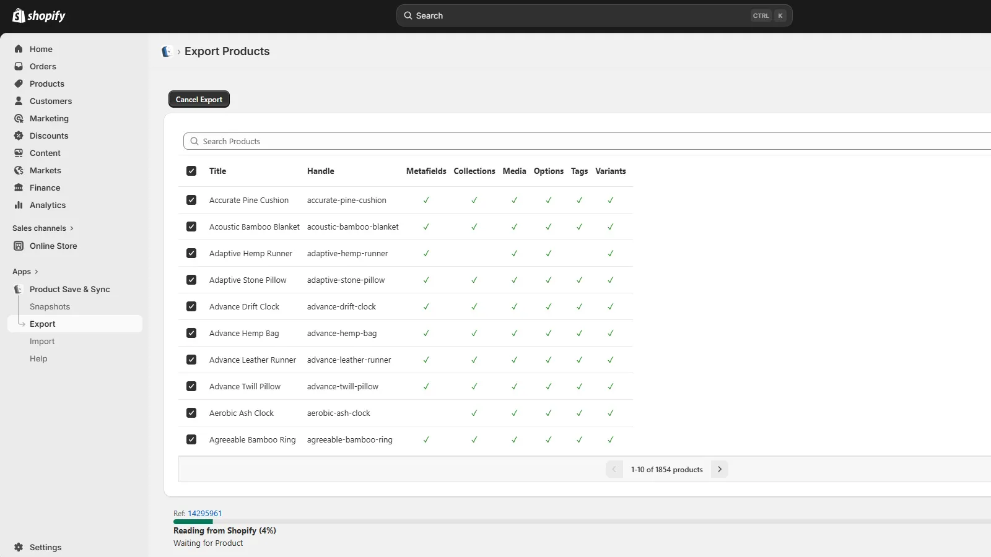The width and height of the screenshot is (991, 557).
Task: Uncheck the select-all products checkbox
Action: pyautogui.click(x=191, y=171)
